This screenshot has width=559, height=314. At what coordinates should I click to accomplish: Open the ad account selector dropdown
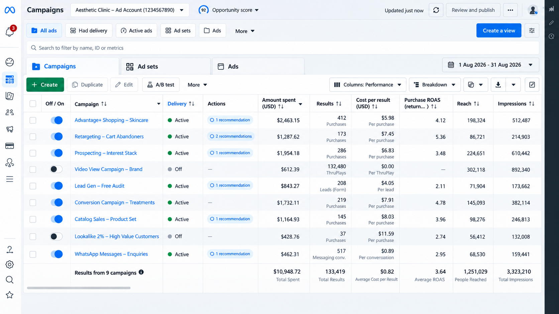pyautogui.click(x=130, y=10)
